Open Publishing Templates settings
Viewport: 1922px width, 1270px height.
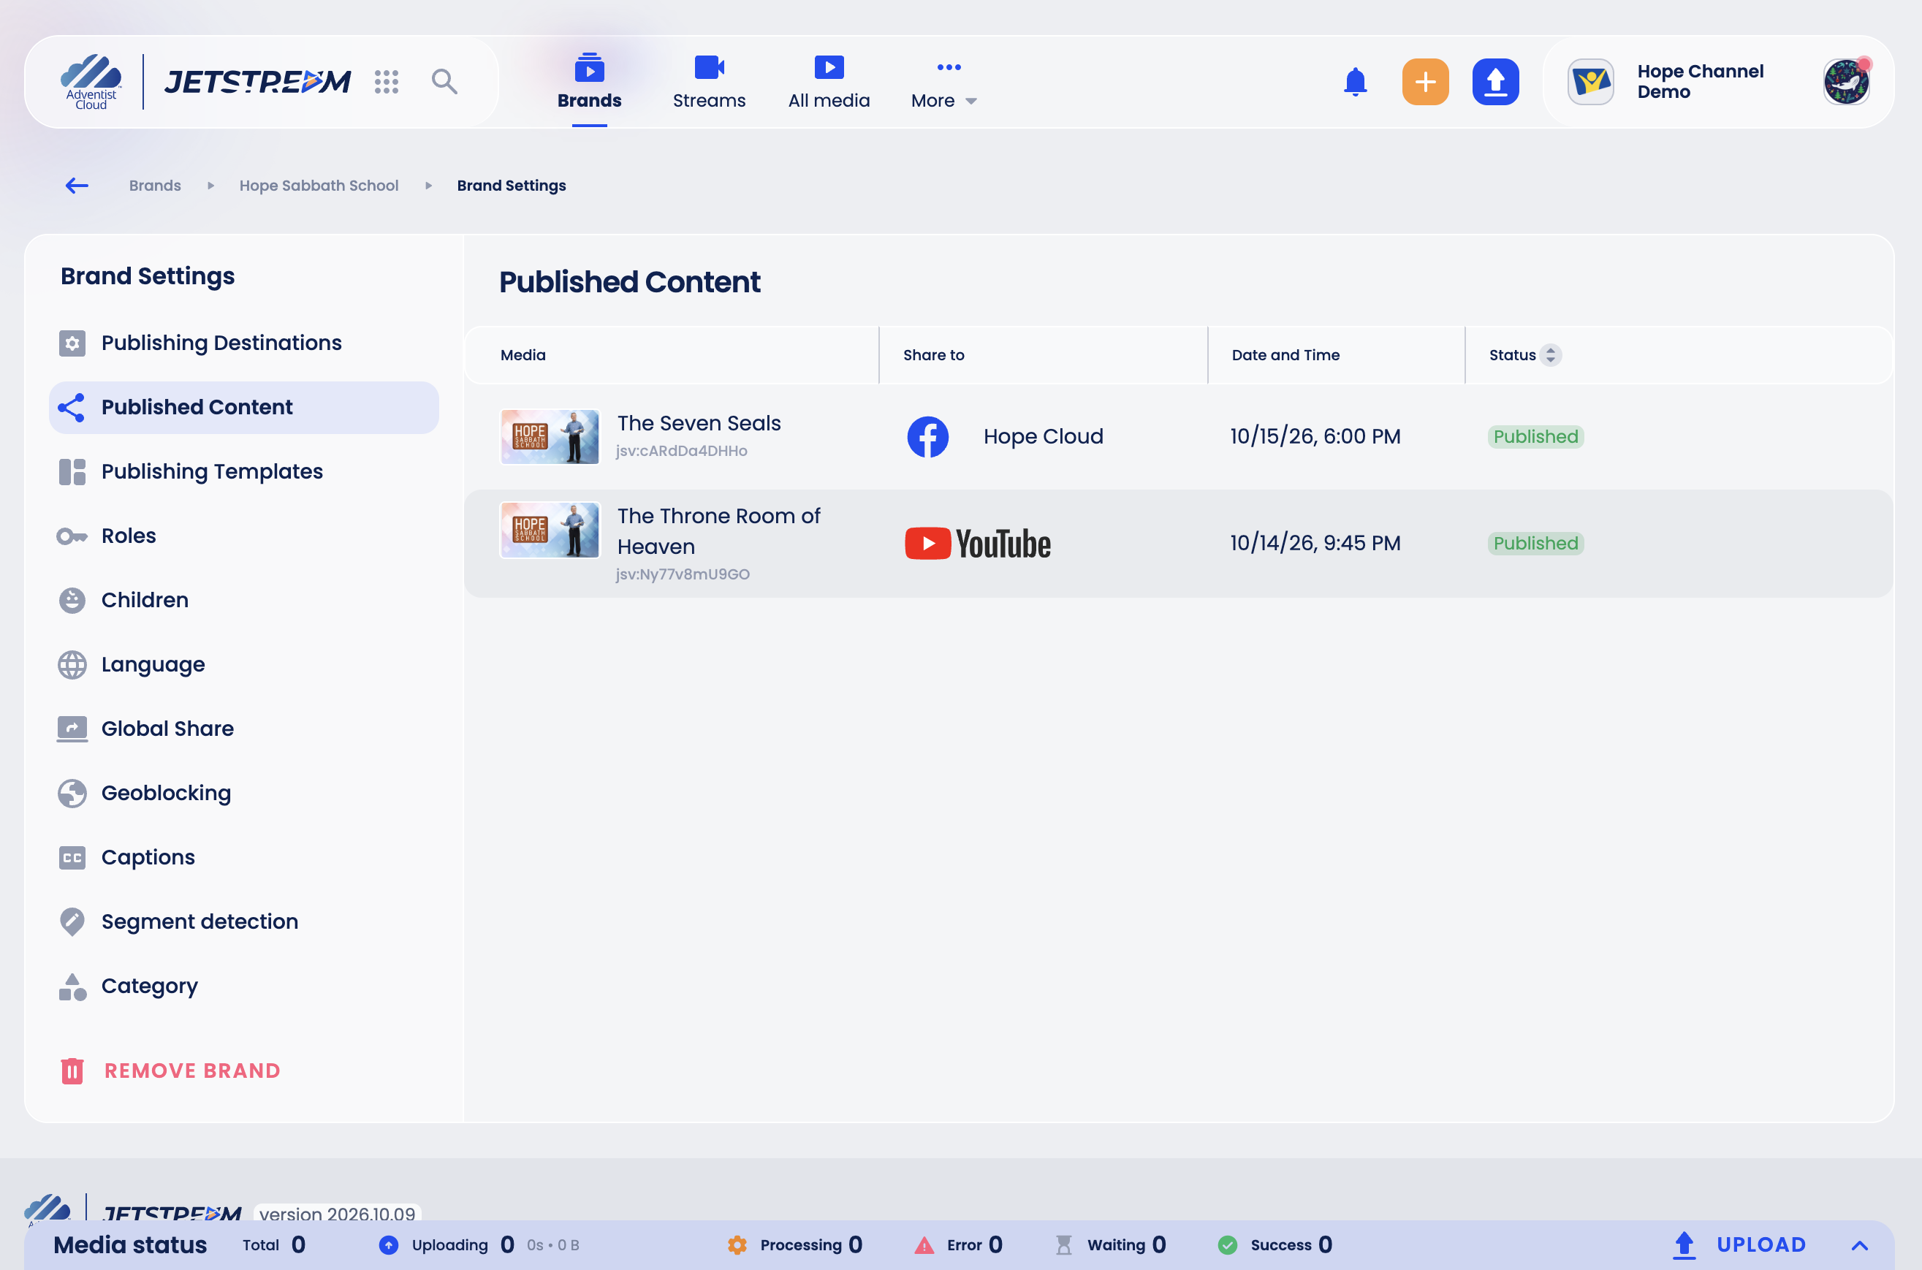coord(244,471)
